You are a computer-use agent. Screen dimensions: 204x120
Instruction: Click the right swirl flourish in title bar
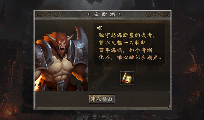click(x=157, y=14)
